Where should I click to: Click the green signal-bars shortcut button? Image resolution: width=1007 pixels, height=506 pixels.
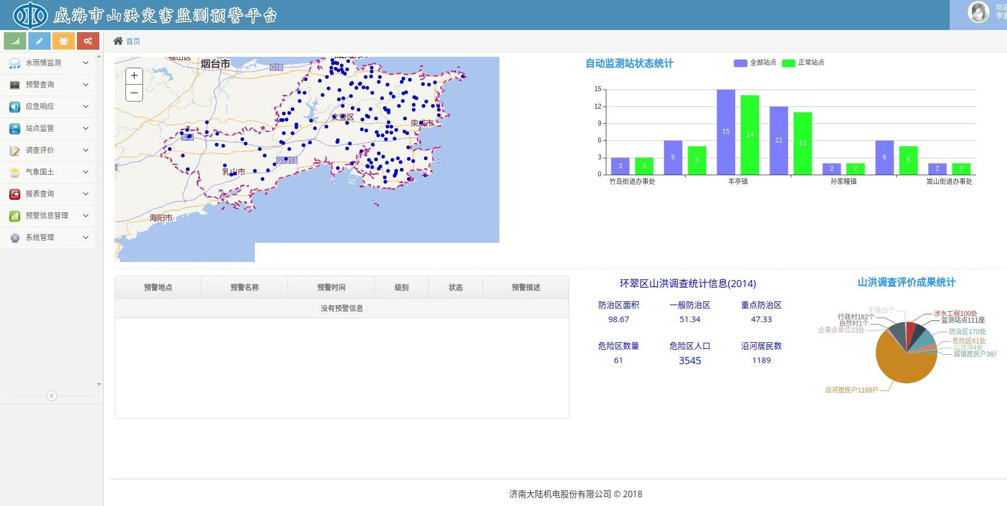(x=15, y=41)
